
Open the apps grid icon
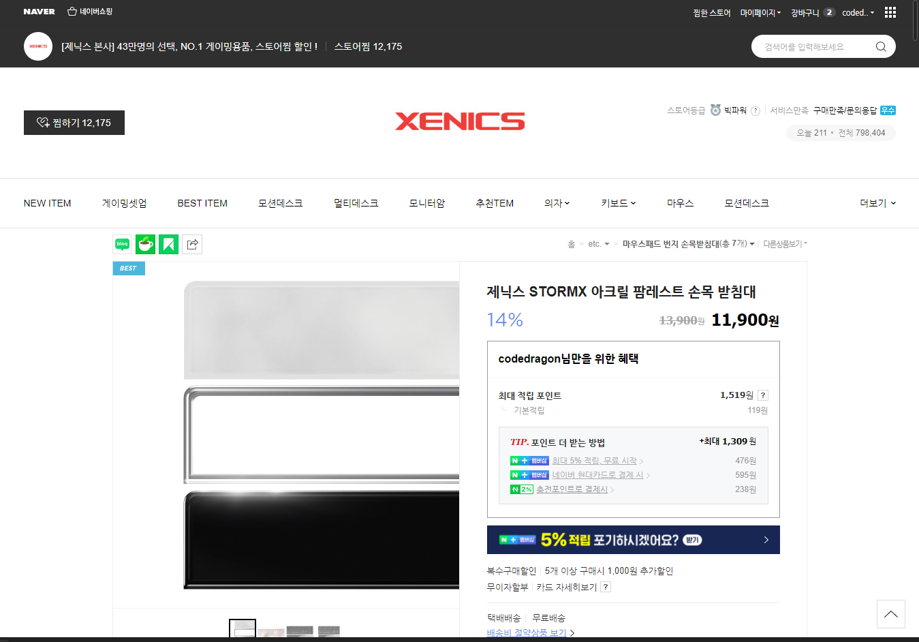[890, 12]
